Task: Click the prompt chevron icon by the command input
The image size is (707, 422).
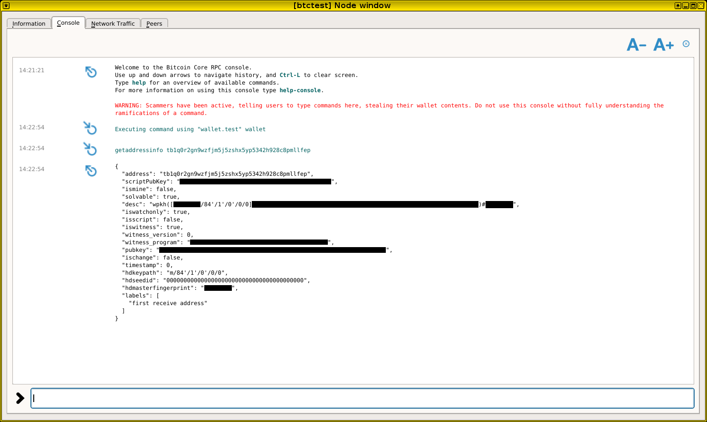Action: pyautogui.click(x=20, y=398)
